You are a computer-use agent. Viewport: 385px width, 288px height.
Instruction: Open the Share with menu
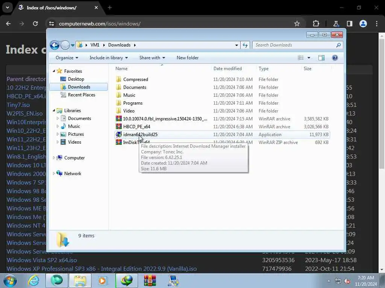(152, 58)
